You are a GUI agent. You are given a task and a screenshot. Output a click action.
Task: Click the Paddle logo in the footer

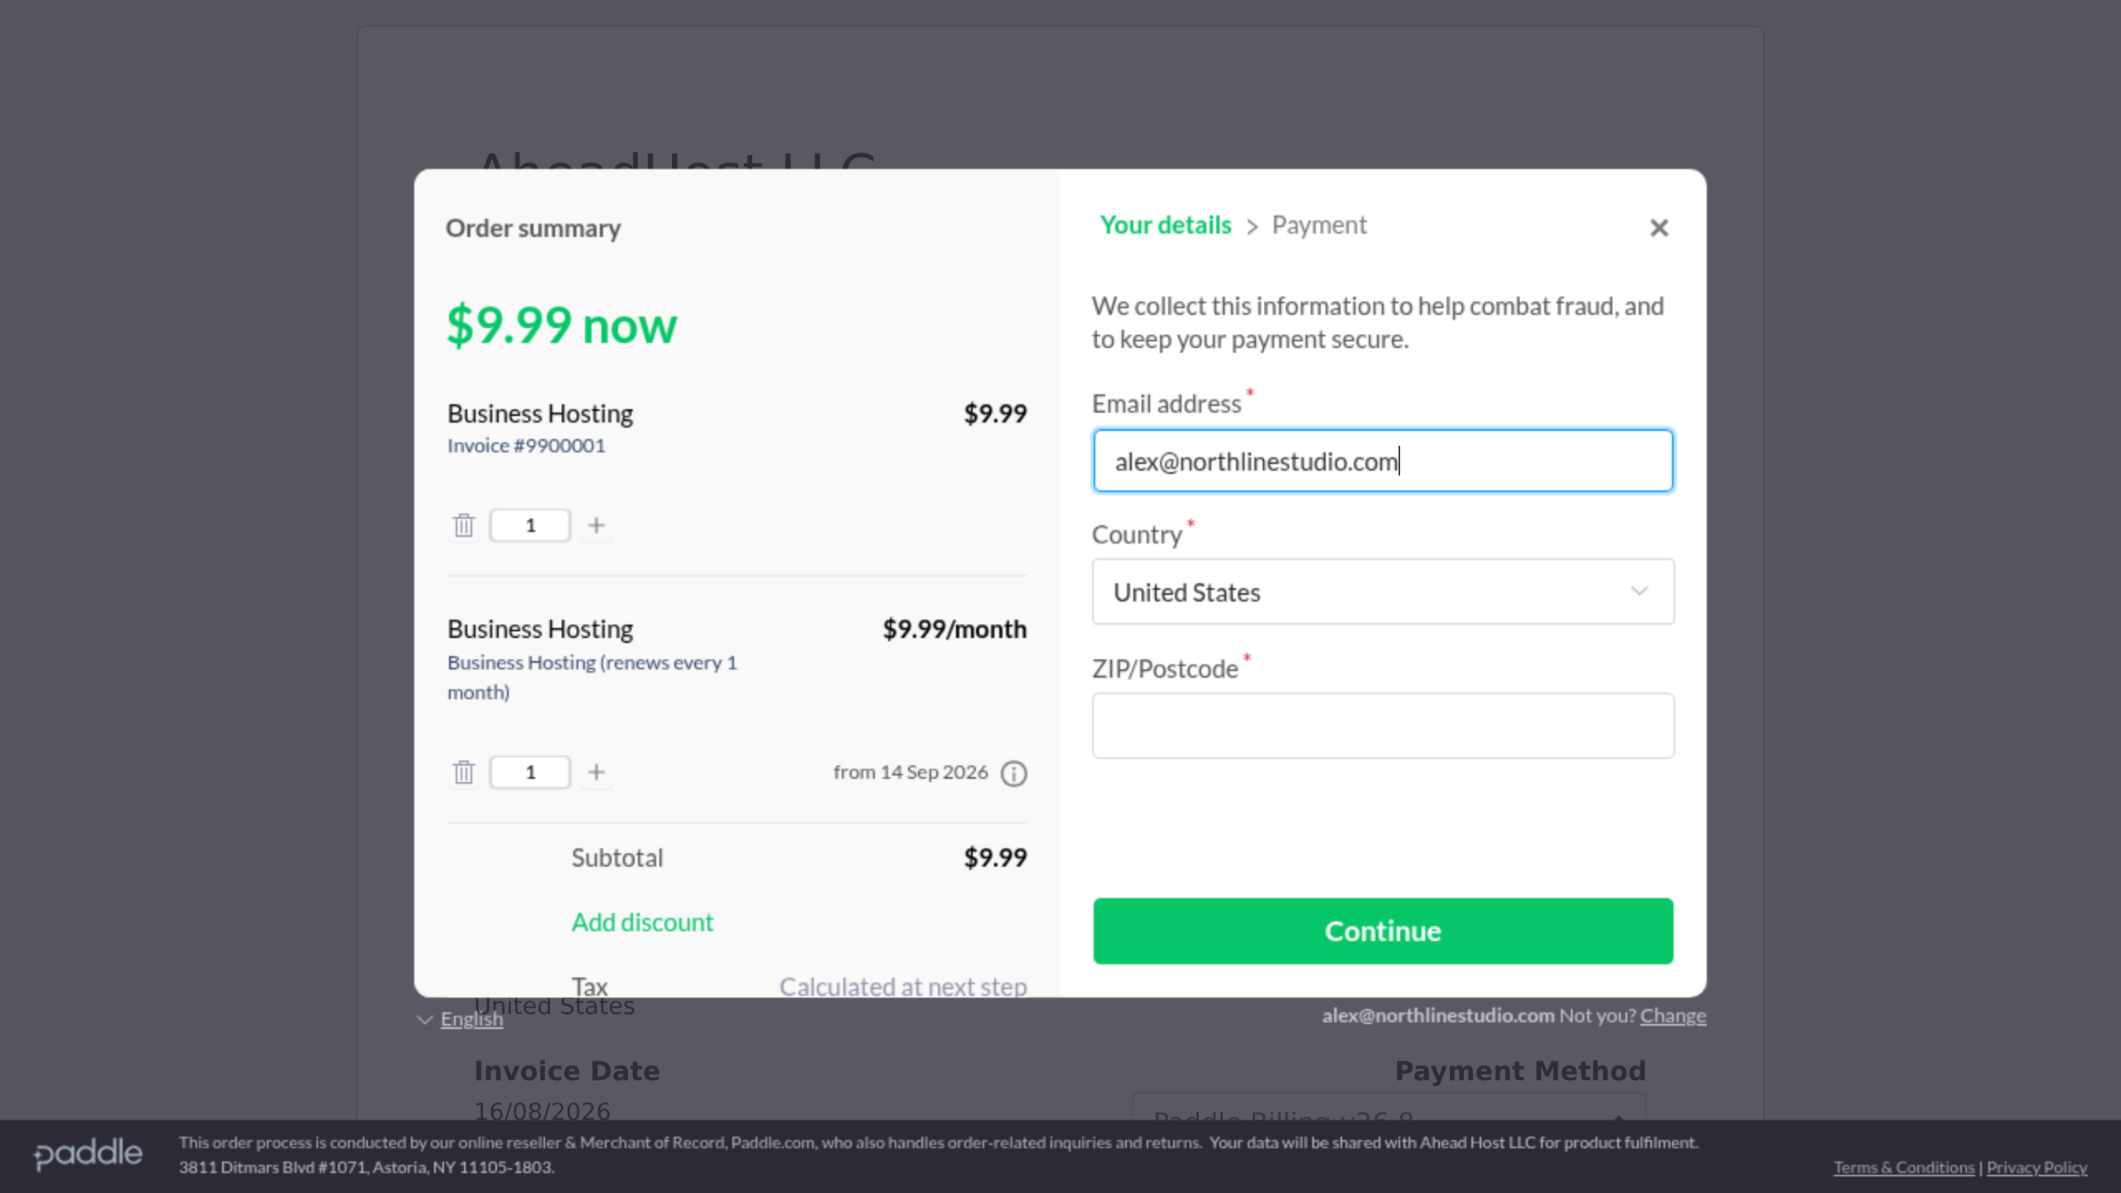[x=88, y=1154]
